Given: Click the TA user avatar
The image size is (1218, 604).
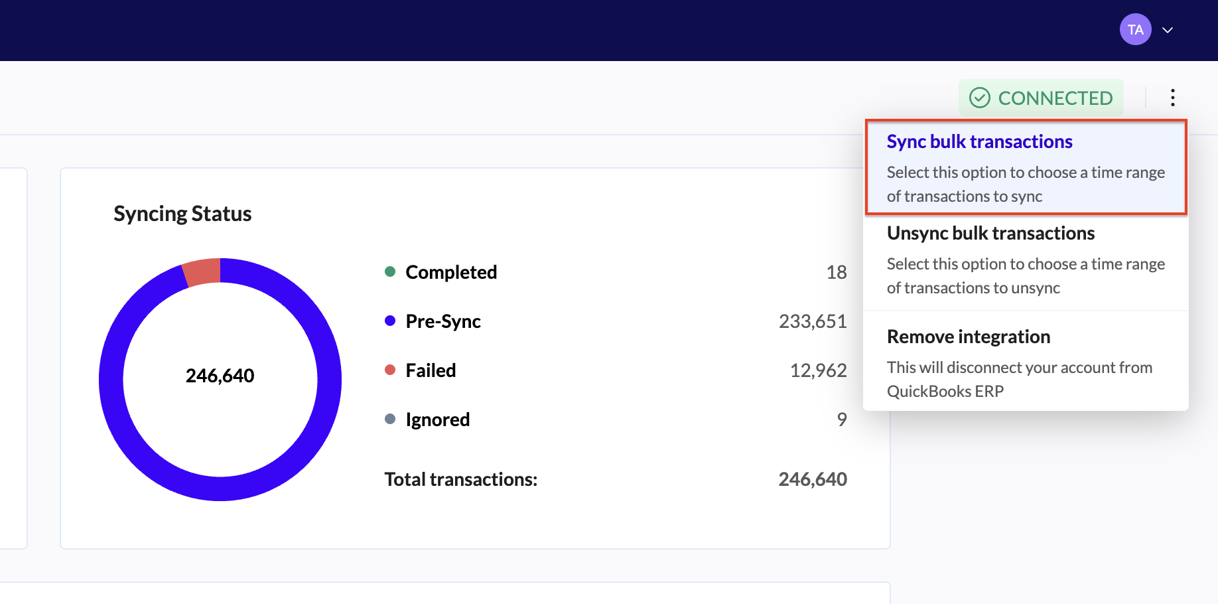Looking at the screenshot, I should click(x=1135, y=30).
